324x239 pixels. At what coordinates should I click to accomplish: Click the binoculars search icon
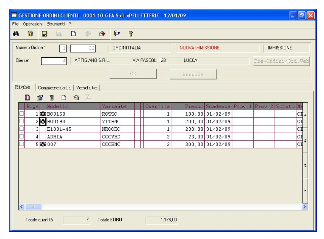tap(16, 34)
